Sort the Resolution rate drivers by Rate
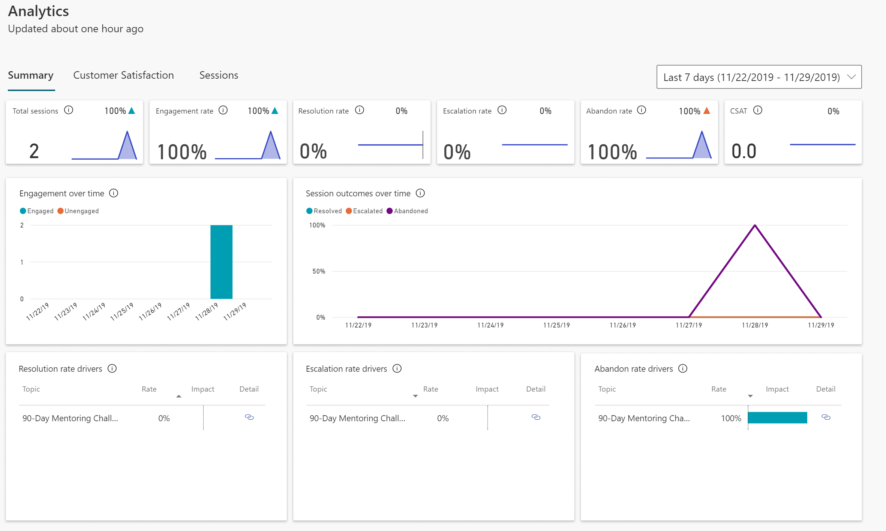886x531 pixels. pos(149,389)
